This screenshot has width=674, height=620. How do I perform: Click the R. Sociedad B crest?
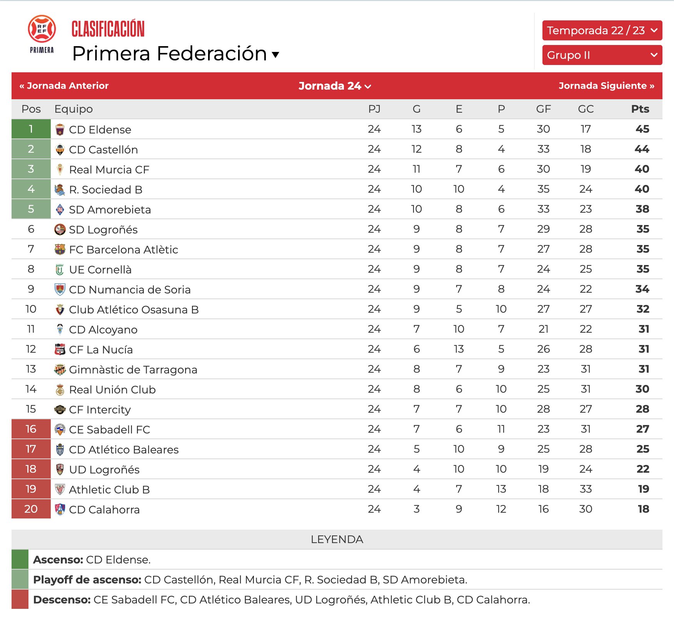pos(60,190)
